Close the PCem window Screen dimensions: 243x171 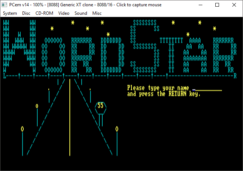tap(234, 5)
